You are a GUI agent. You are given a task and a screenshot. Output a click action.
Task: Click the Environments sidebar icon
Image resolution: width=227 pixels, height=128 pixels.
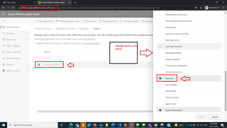4,27
